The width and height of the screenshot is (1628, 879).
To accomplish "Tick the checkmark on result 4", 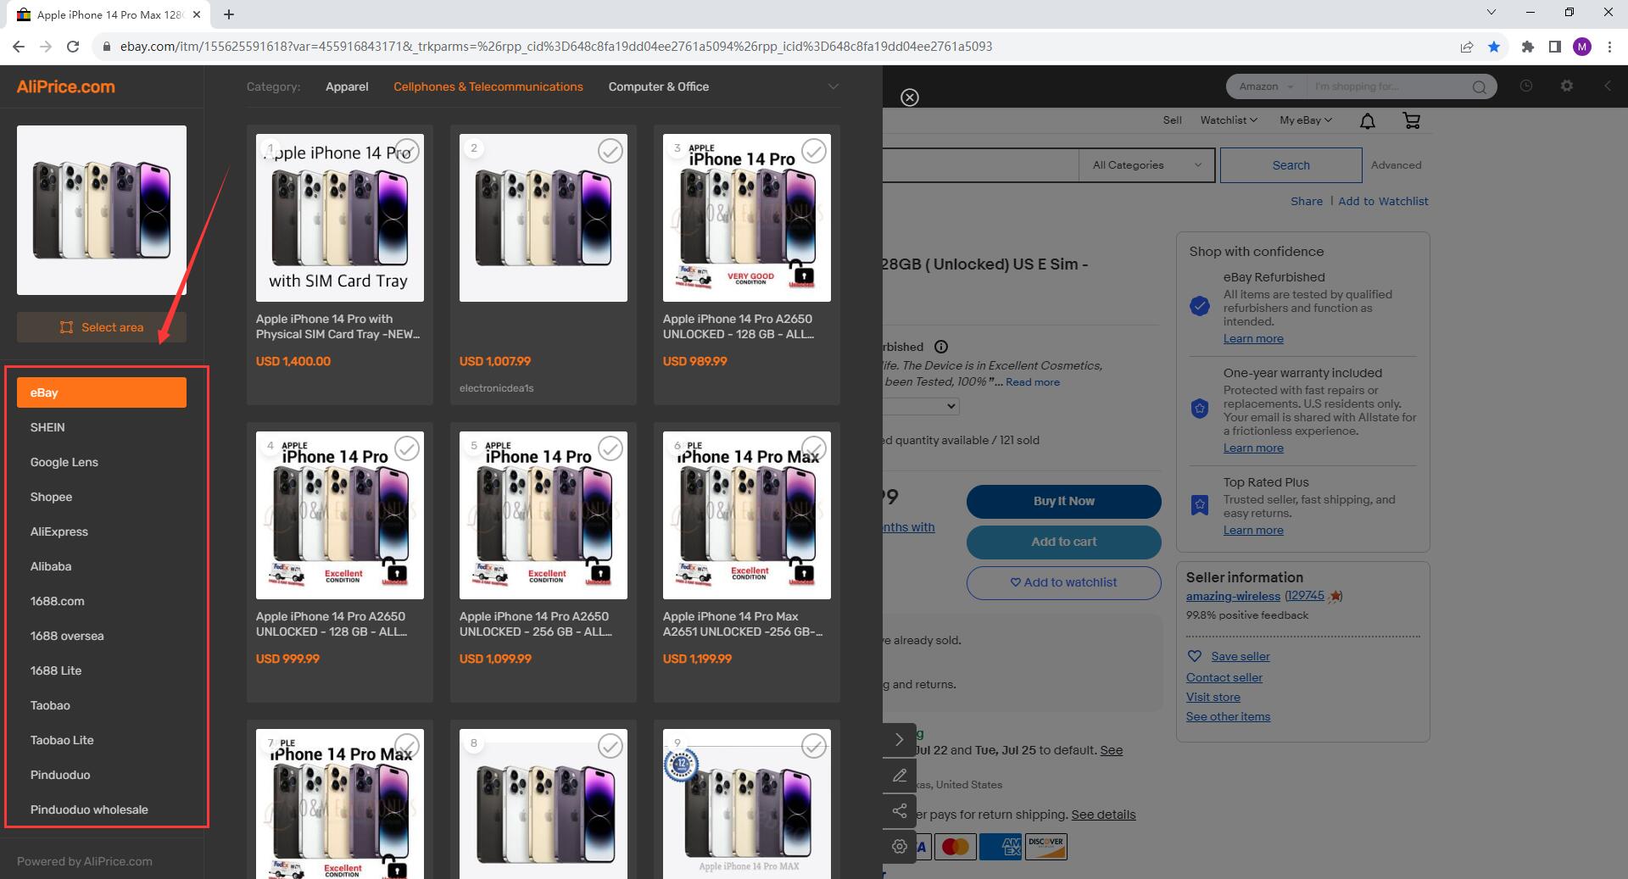I will point(407,448).
